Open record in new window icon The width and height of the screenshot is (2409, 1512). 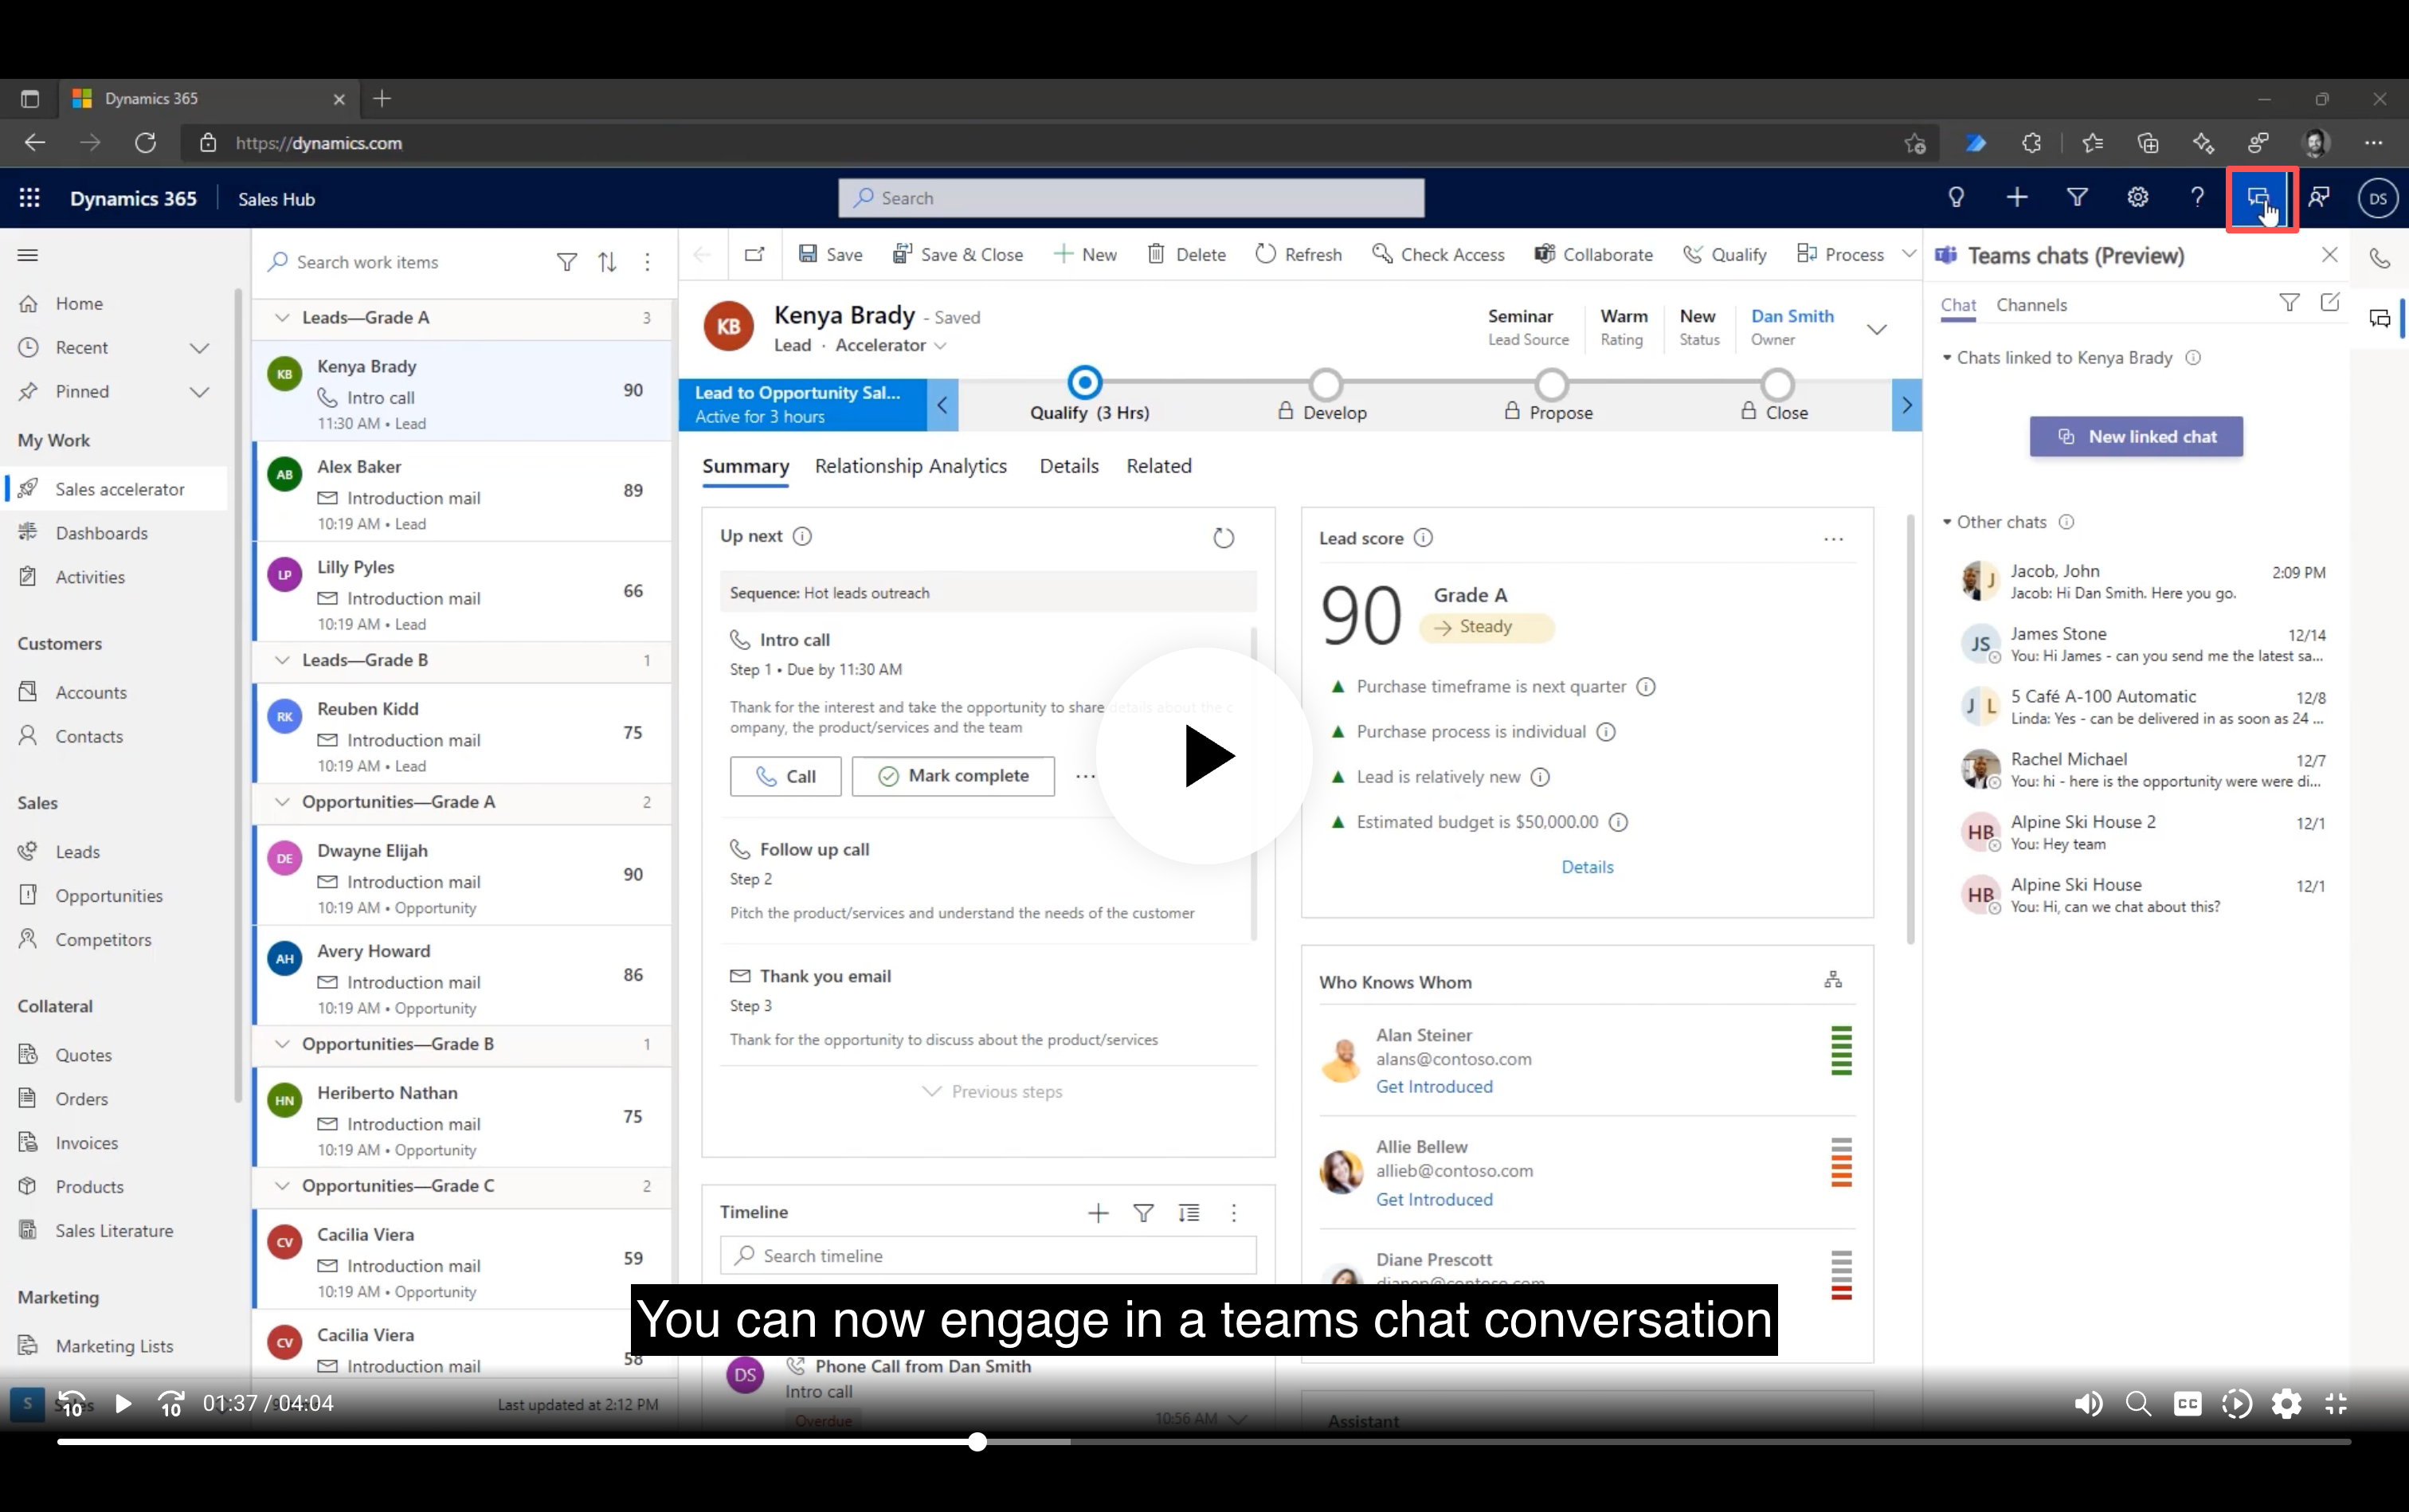click(x=755, y=254)
